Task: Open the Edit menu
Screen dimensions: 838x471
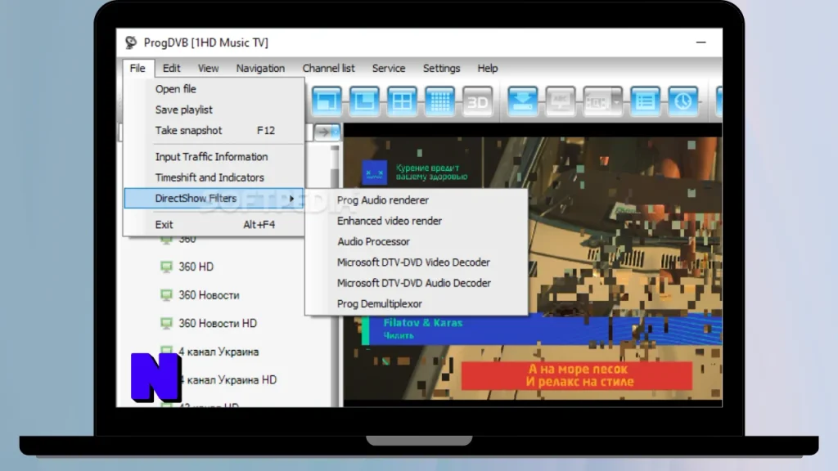Action: [171, 69]
